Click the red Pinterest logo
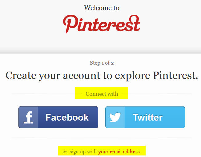The height and width of the screenshot is (157, 201). click(x=102, y=24)
